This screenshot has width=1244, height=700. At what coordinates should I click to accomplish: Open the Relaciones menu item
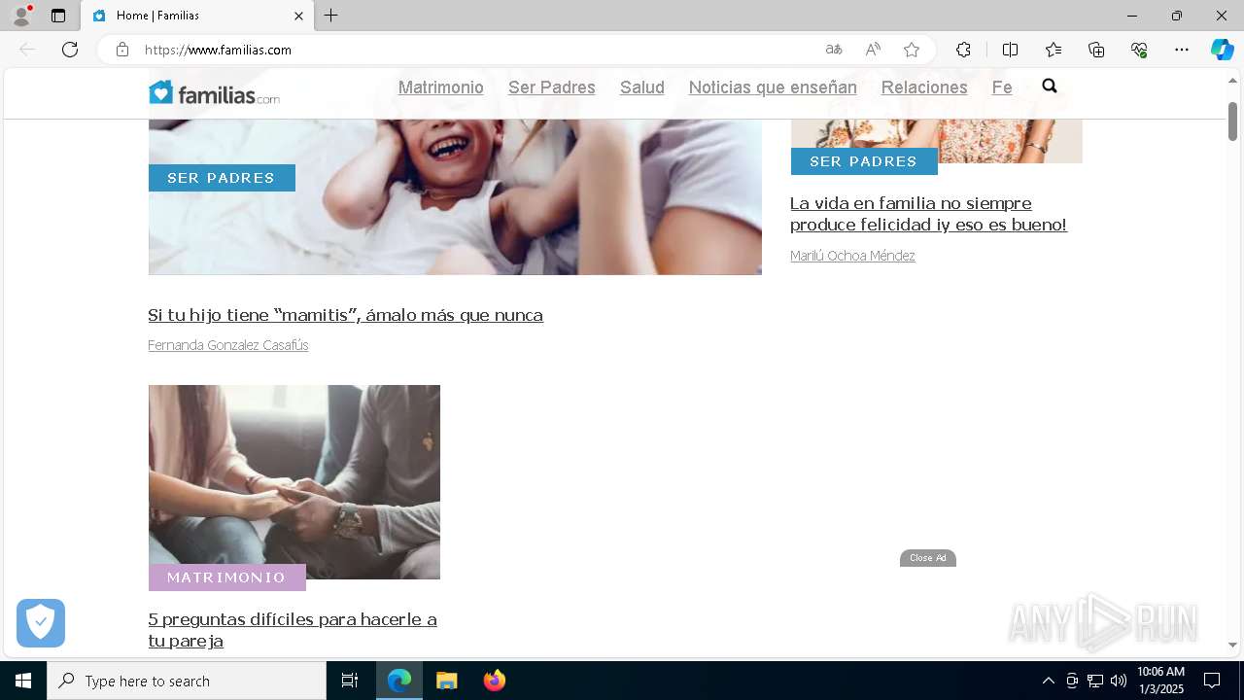point(924,87)
